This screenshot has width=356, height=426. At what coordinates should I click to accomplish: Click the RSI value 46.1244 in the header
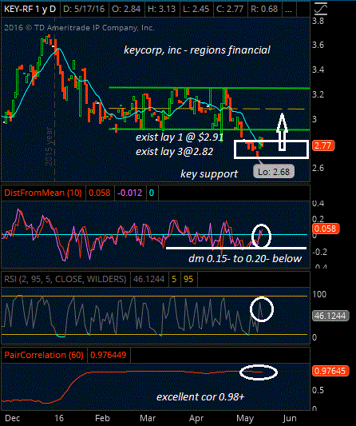(x=148, y=279)
